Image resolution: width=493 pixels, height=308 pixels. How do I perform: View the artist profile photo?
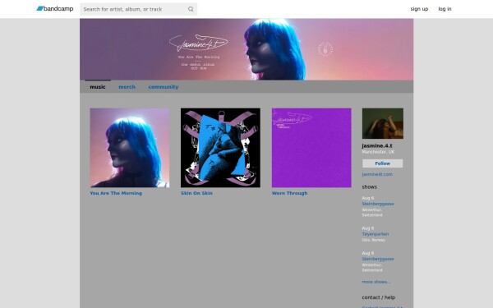(383, 123)
